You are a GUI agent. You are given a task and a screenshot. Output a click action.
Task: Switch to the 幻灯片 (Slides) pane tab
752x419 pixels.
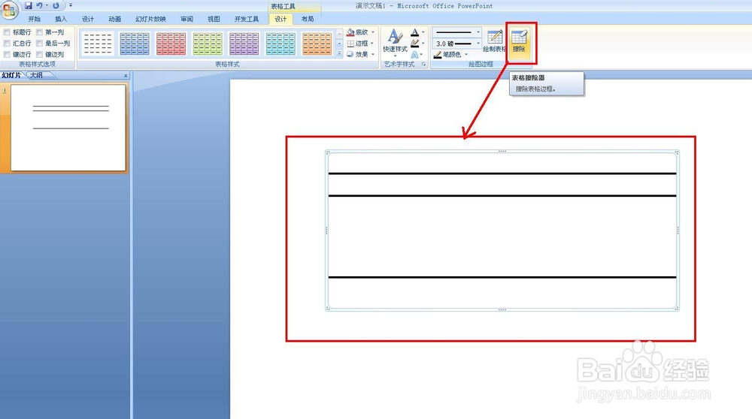pos(11,75)
